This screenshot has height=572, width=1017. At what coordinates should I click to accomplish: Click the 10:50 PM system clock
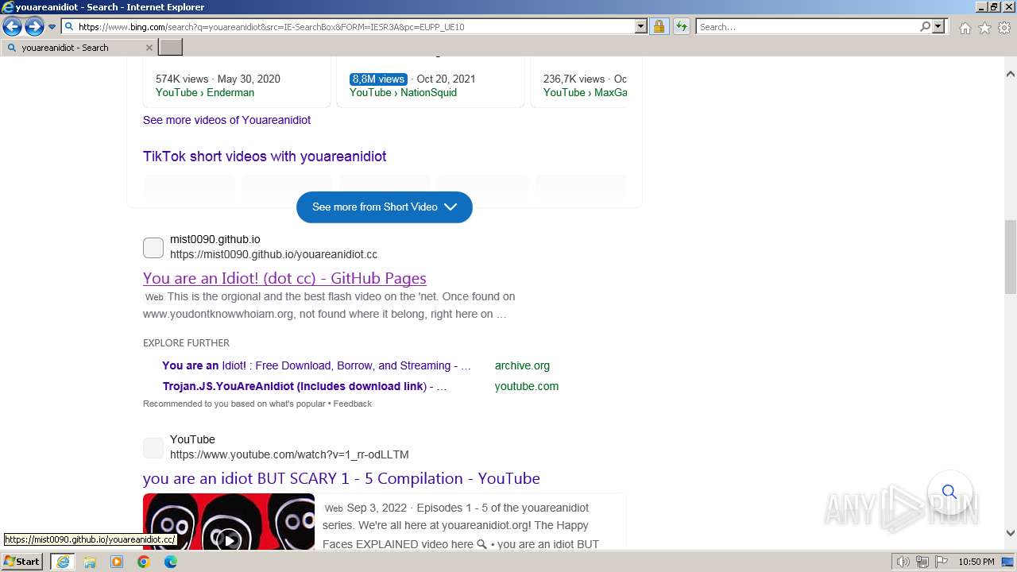(x=976, y=562)
